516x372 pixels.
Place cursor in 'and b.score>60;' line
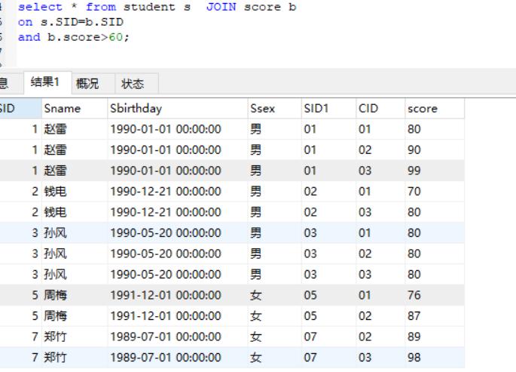pos(74,37)
